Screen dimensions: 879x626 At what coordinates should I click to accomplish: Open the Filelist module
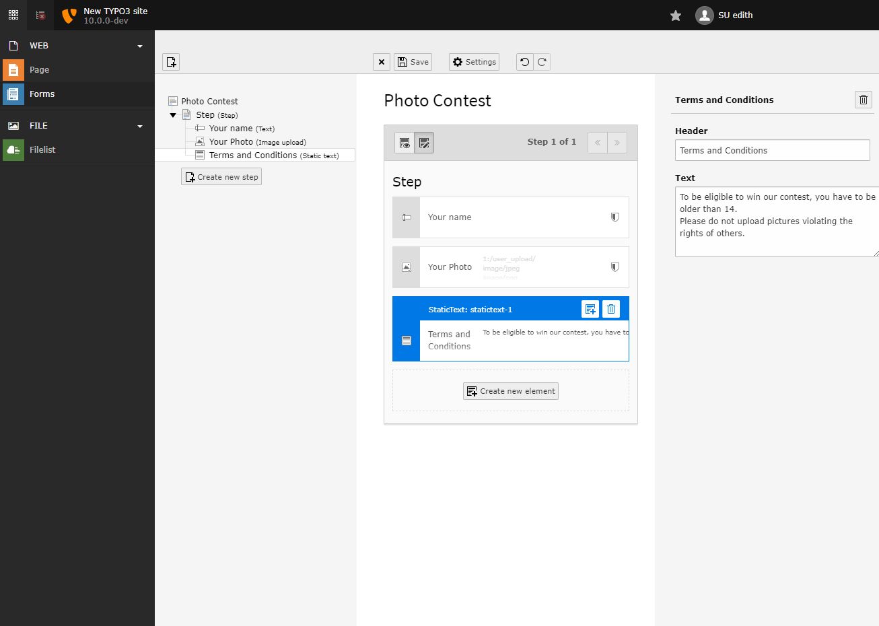click(42, 149)
